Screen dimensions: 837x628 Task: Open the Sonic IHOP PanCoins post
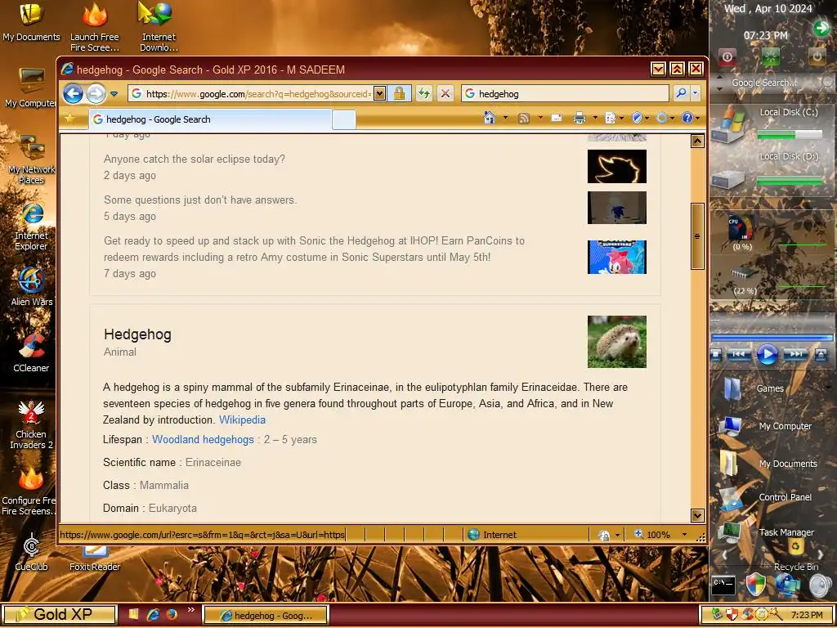(x=314, y=249)
